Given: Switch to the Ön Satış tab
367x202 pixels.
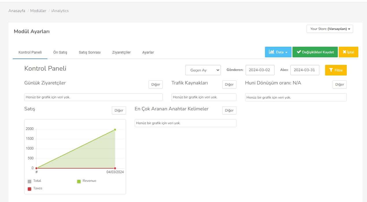Looking at the screenshot, I should (x=60, y=52).
